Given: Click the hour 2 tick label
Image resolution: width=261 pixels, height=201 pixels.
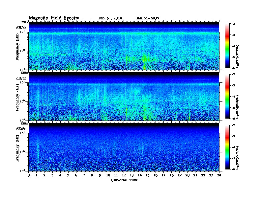Looking at the screenshot, I should [x=44, y=175].
